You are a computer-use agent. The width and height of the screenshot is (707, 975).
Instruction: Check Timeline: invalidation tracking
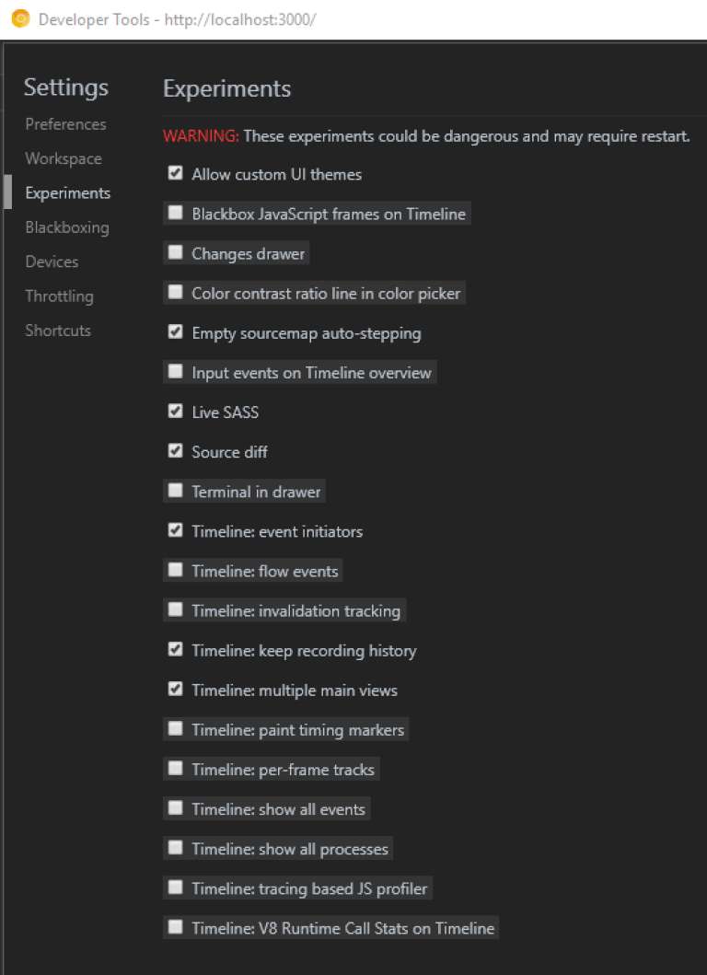pyautogui.click(x=176, y=609)
